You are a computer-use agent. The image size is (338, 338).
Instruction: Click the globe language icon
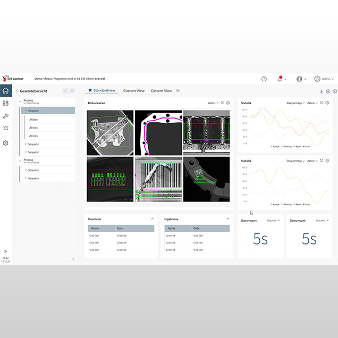tap(299, 79)
